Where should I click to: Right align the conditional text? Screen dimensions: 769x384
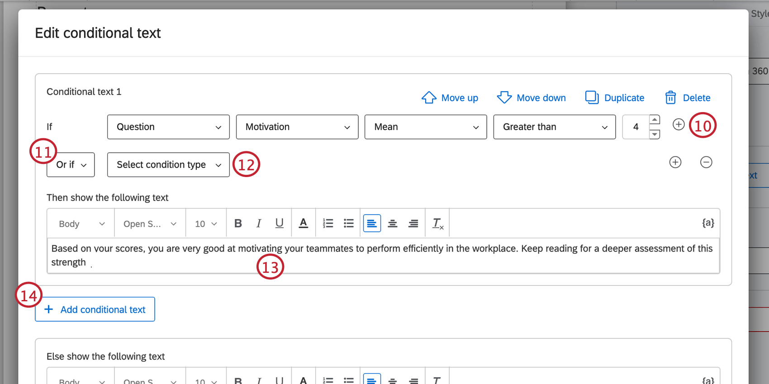pos(413,223)
